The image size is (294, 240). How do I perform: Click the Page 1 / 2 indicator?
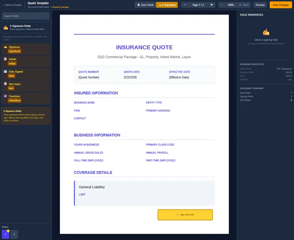198,5
